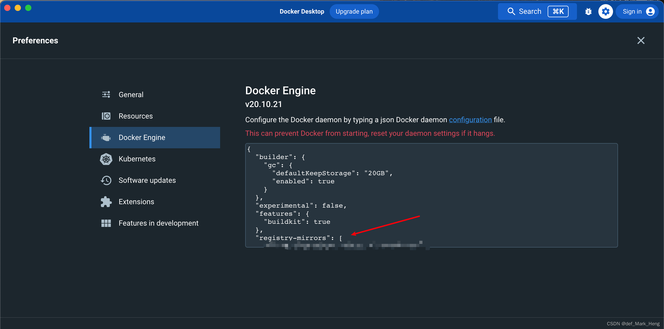
Task: Open the General preferences section
Action: 155,95
